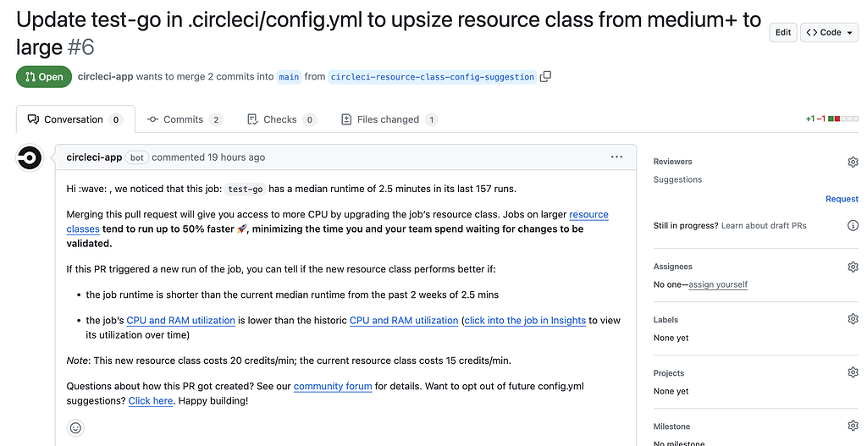Image resolution: width=867 pixels, height=446 pixels.
Task: Open the Milestone gear settings
Action: (853, 427)
